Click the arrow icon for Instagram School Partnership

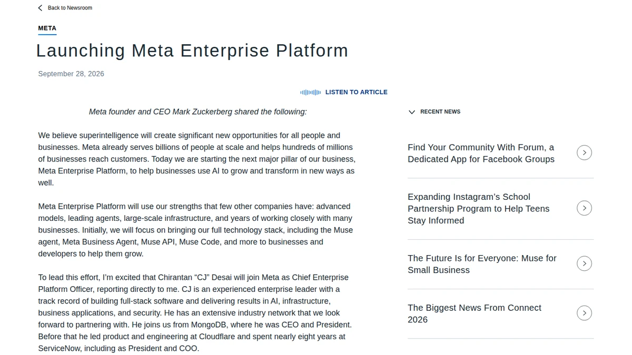point(584,208)
